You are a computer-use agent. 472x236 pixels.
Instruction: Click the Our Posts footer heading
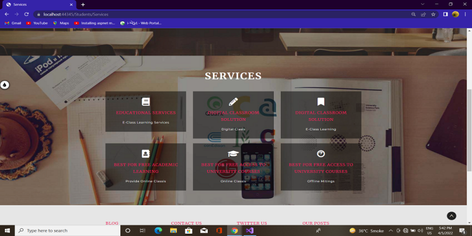click(316, 223)
